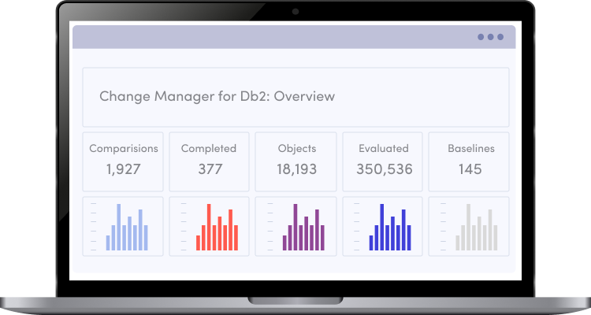Open the light blue bar chart
Screen dimensions: 591x315
[x=124, y=227]
